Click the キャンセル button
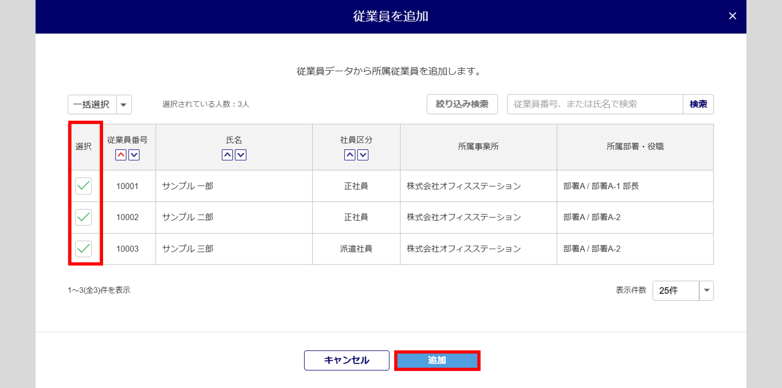The image size is (782, 388). [347, 360]
